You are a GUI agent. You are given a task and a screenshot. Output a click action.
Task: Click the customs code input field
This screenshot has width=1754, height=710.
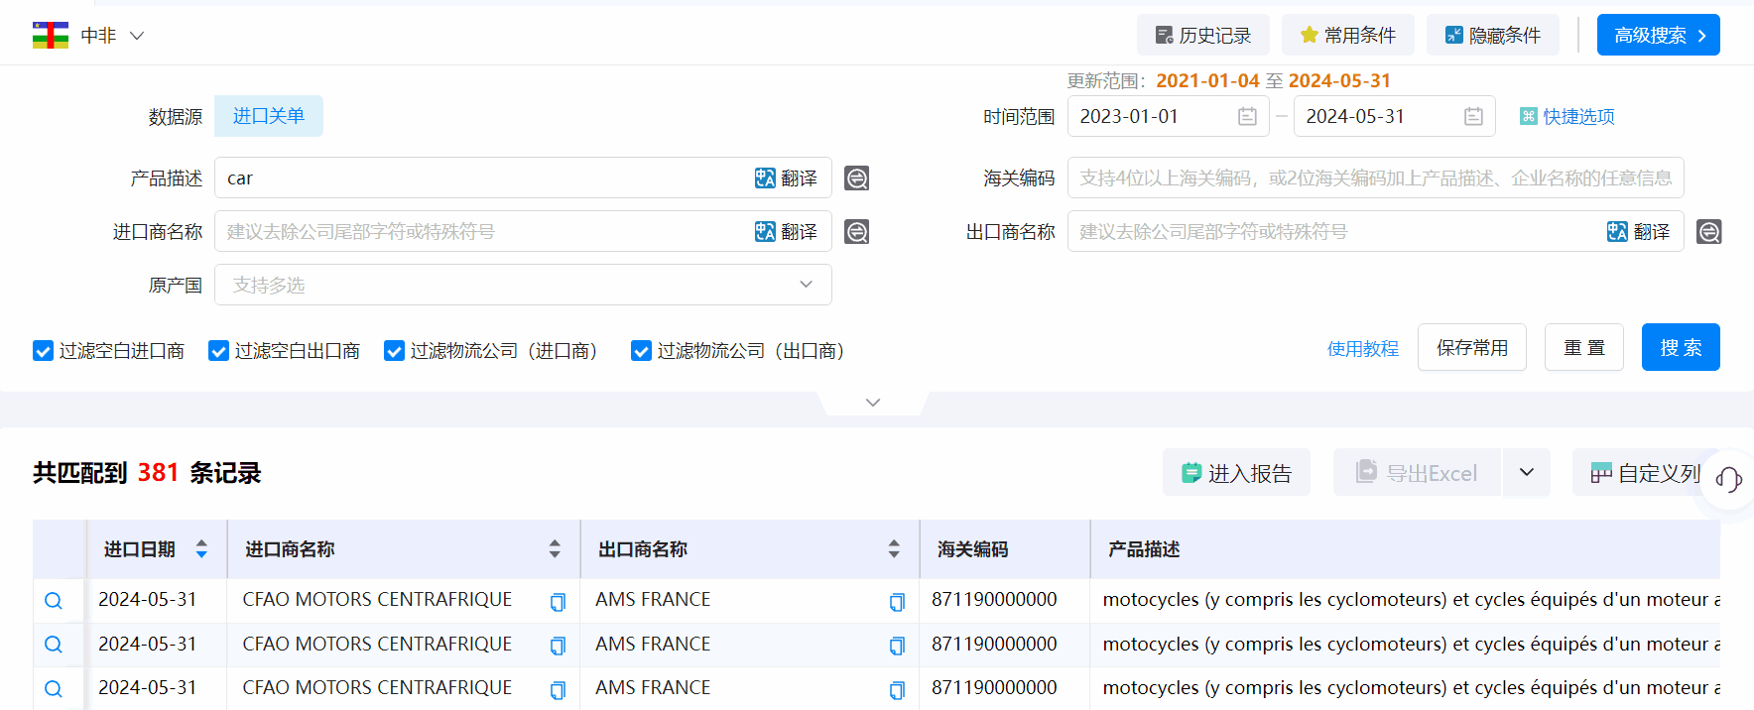tap(1375, 178)
